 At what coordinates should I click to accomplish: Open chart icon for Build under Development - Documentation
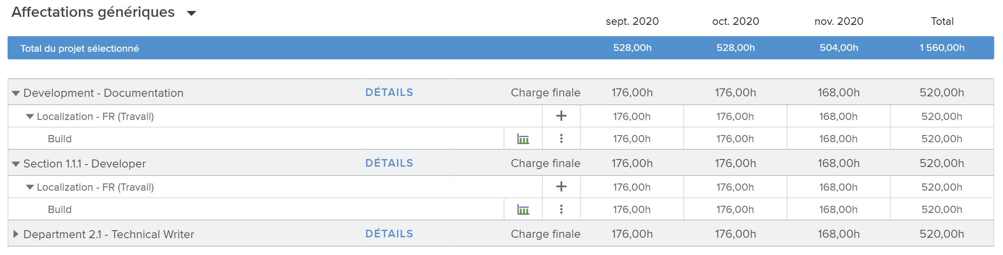tap(523, 139)
